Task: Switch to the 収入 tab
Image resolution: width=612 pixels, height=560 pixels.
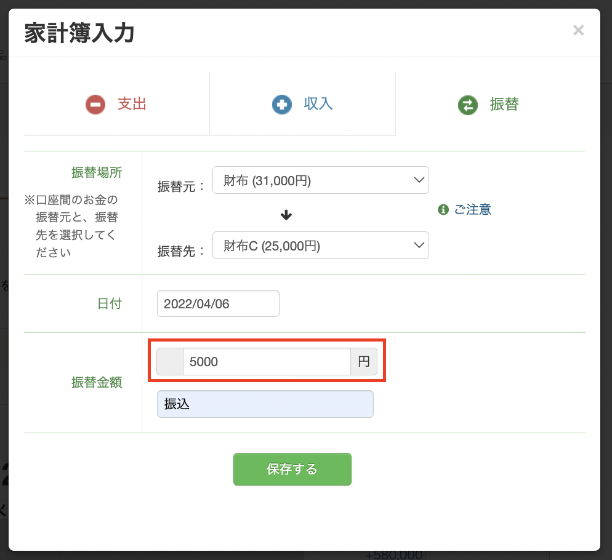Action: click(x=302, y=104)
